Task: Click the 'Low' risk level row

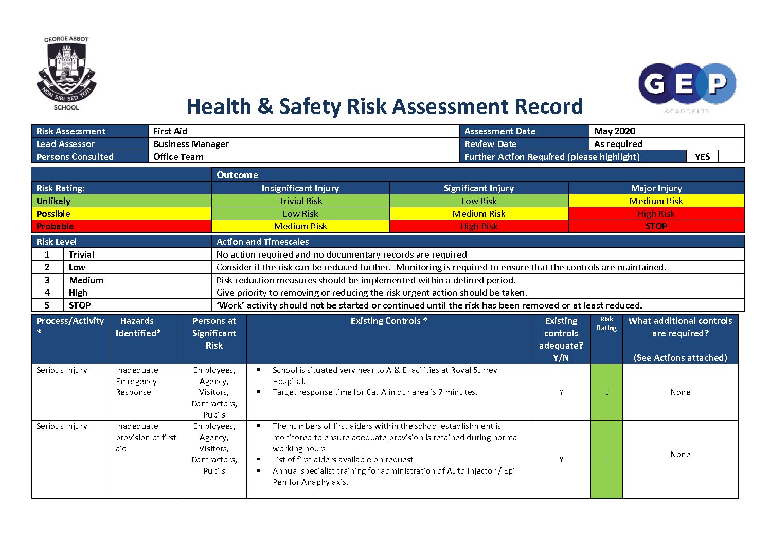Action: (388, 267)
